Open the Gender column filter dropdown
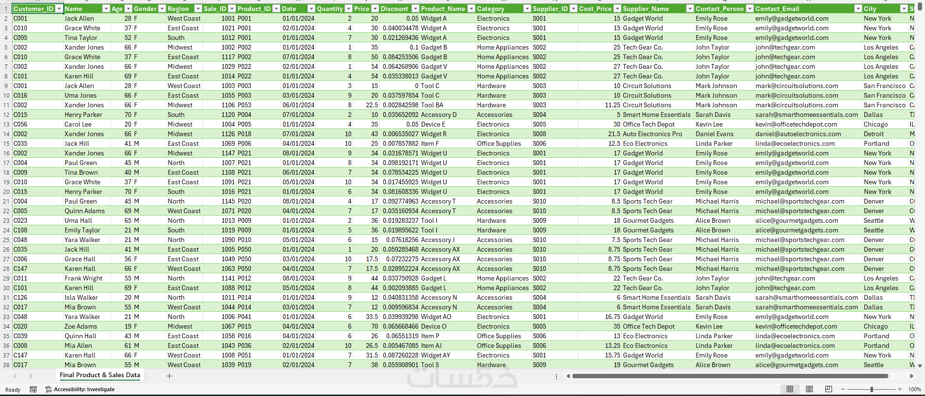 click(162, 9)
